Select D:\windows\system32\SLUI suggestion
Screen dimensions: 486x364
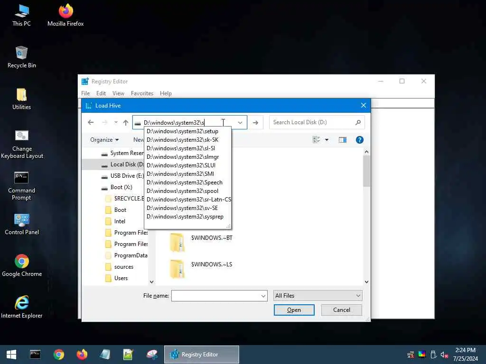pos(187,165)
